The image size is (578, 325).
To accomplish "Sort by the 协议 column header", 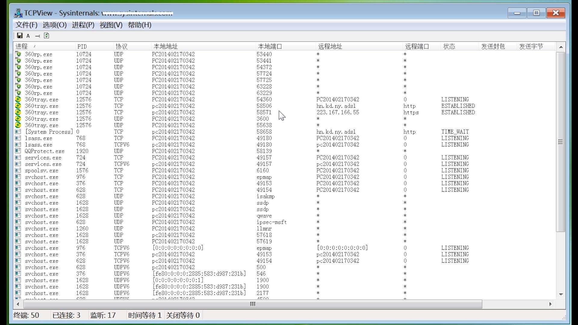I will [132, 46].
